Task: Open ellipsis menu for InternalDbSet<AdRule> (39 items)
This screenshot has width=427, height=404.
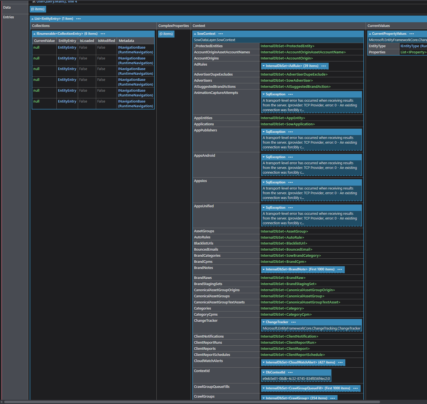Action: tap(323, 66)
